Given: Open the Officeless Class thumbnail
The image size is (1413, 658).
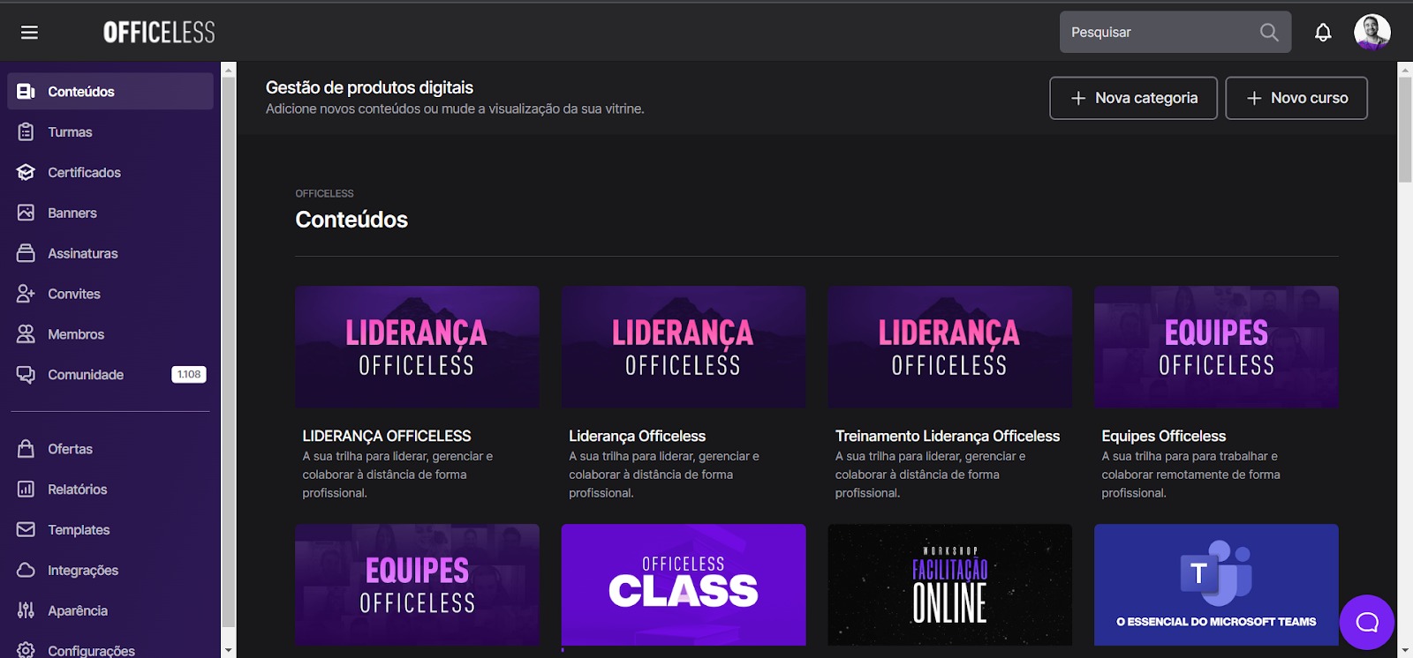Looking at the screenshot, I should [x=684, y=585].
